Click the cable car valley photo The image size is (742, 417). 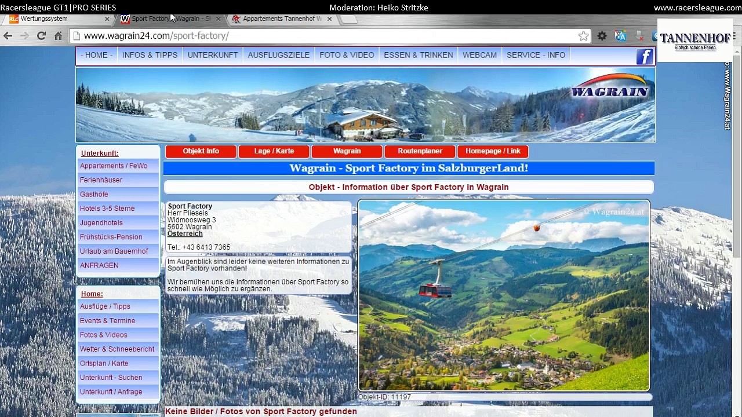504,295
